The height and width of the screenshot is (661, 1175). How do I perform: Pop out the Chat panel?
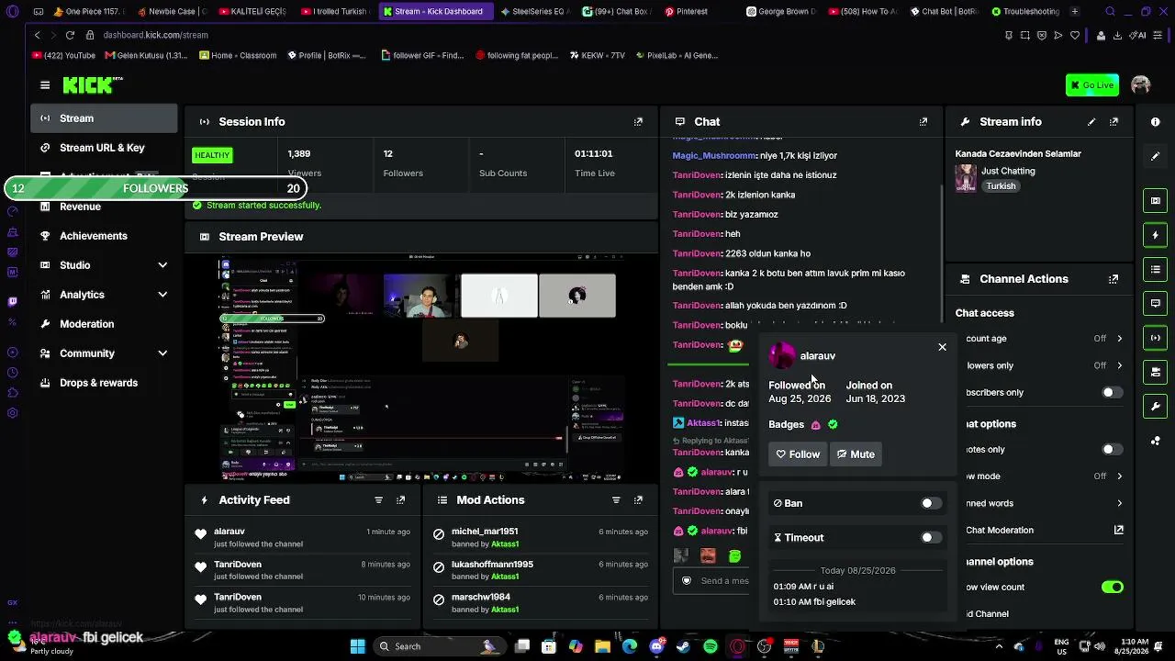[x=923, y=121]
